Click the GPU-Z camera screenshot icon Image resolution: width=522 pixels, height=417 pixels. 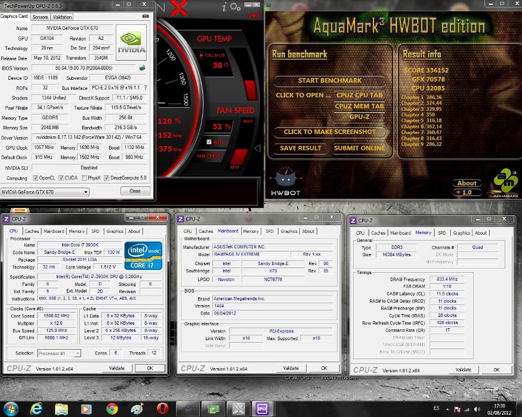tap(146, 16)
